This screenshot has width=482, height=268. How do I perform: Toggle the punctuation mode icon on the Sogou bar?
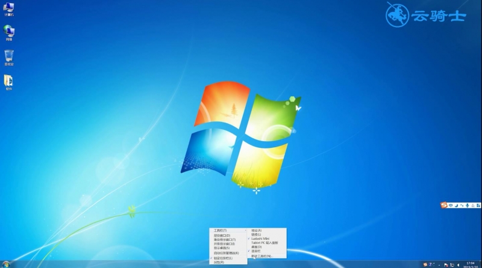coord(462,206)
